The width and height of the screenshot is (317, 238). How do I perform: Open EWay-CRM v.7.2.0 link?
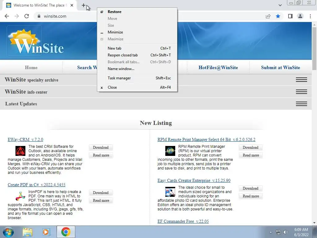click(x=25, y=139)
